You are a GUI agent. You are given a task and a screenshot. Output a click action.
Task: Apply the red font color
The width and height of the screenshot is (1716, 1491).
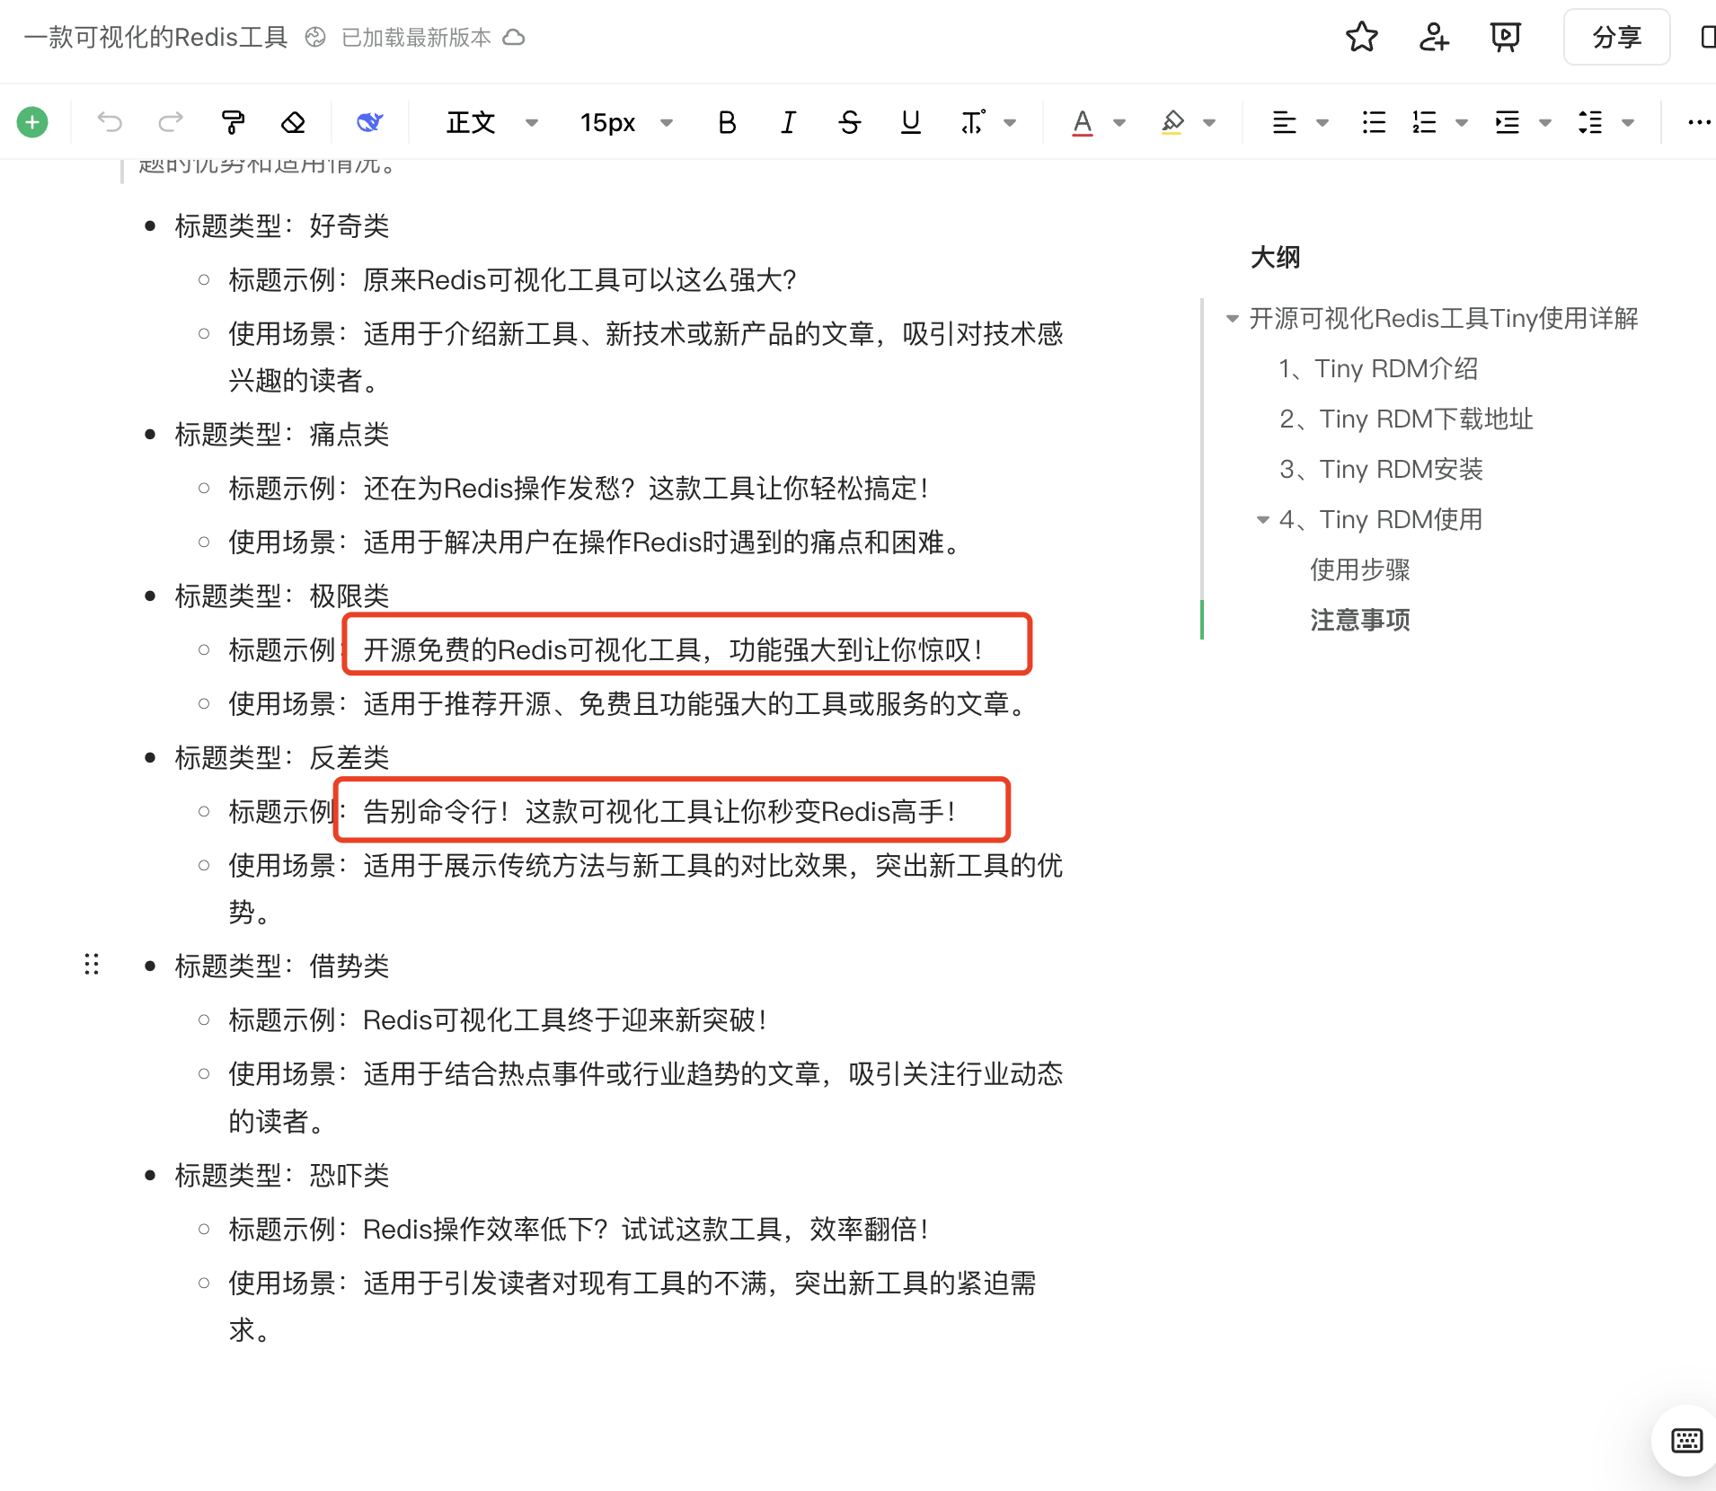coord(1083,122)
